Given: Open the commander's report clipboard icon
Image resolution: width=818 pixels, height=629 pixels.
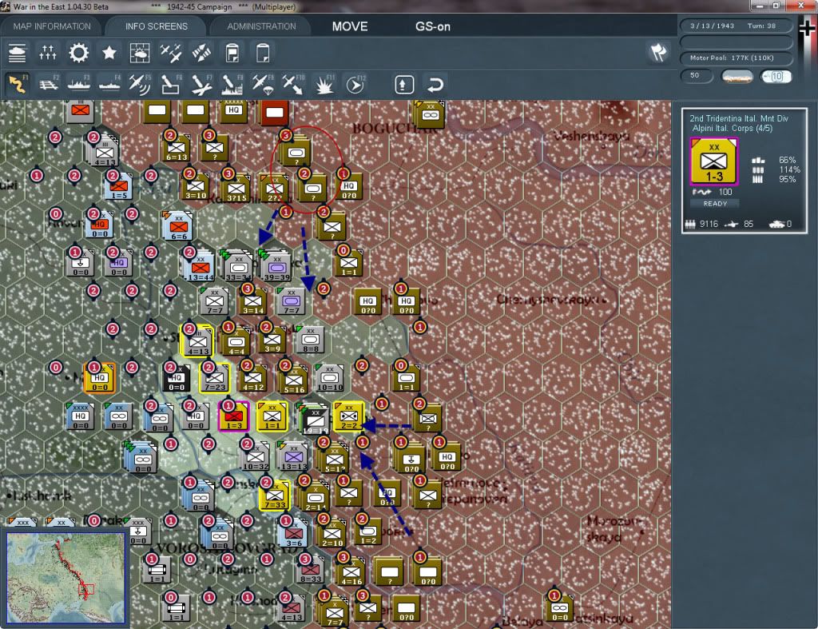Looking at the screenshot, I should pyautogui.click(x=232, y=54).
